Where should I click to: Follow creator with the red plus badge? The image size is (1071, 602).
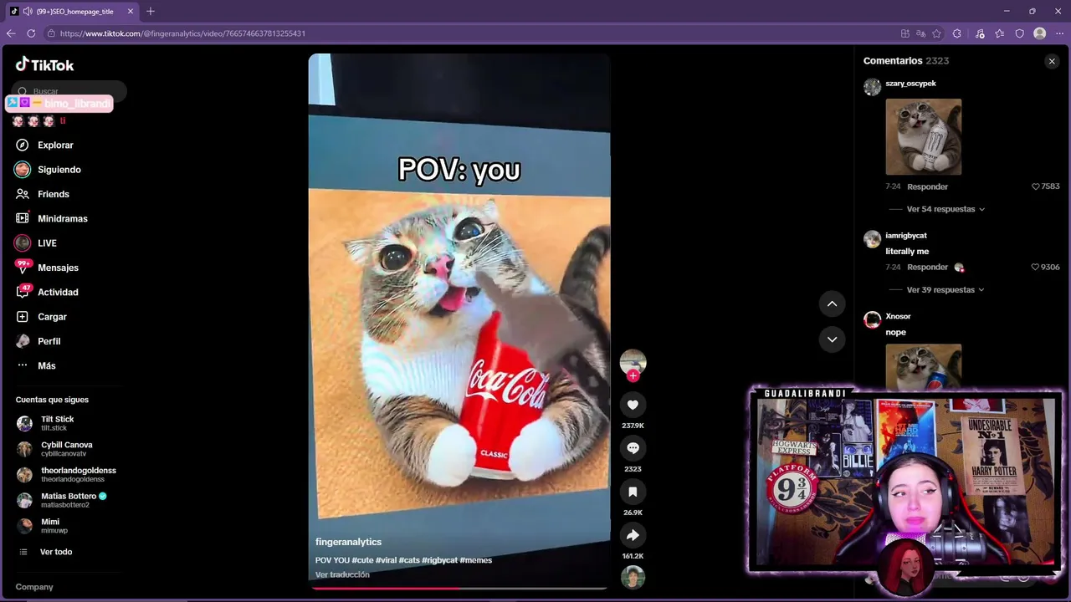[x=633, y=376]
